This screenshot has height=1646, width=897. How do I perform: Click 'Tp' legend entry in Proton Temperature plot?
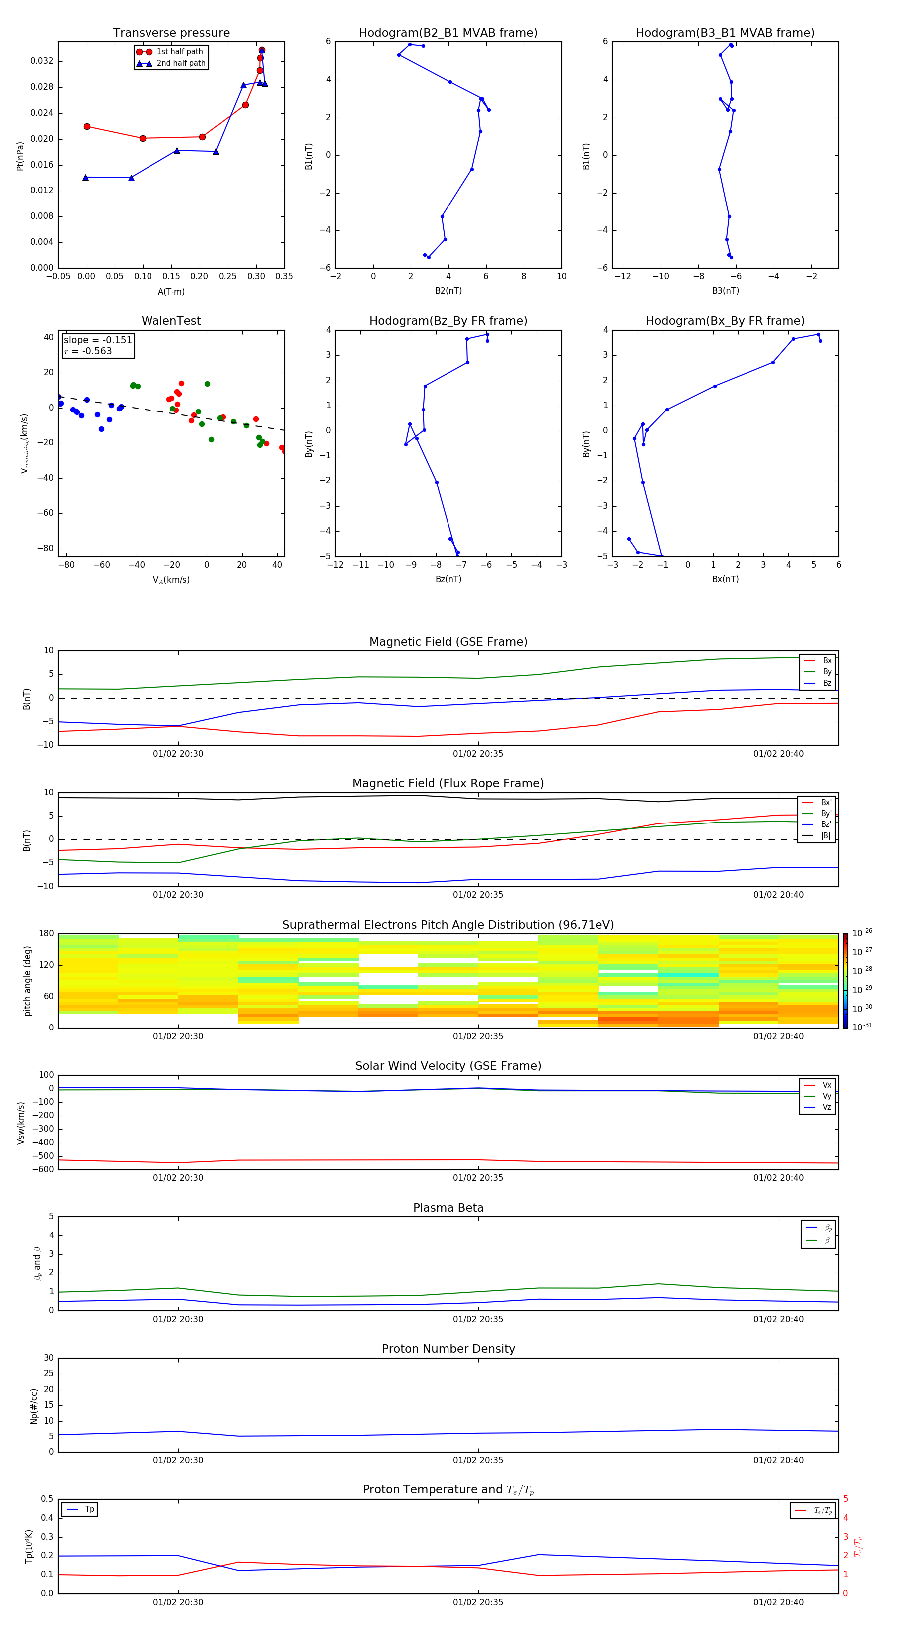click(x=80, y=1509)
